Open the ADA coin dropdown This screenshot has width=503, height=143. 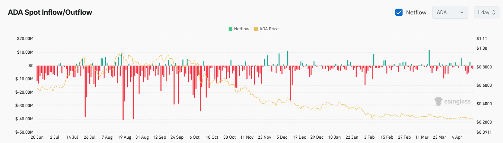pos(450,12)
